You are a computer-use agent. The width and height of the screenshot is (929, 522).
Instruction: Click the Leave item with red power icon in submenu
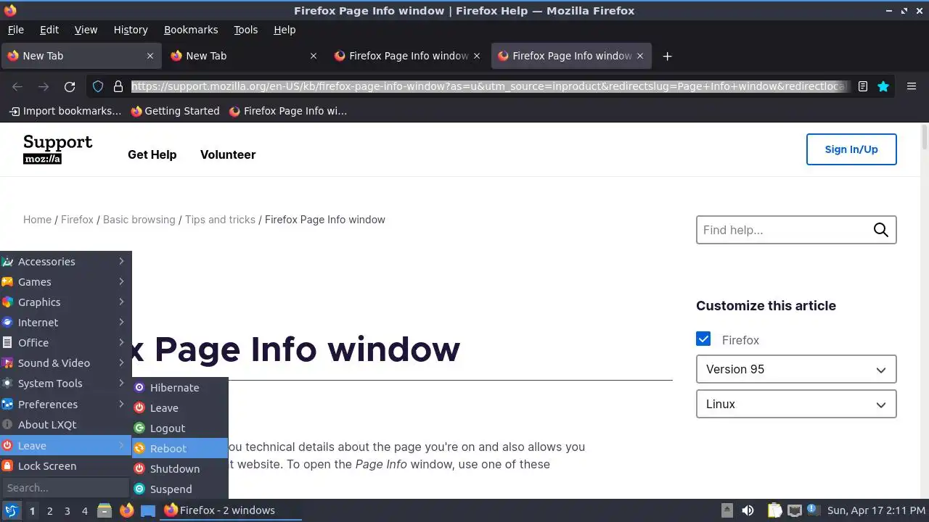[x=180, y=408]
